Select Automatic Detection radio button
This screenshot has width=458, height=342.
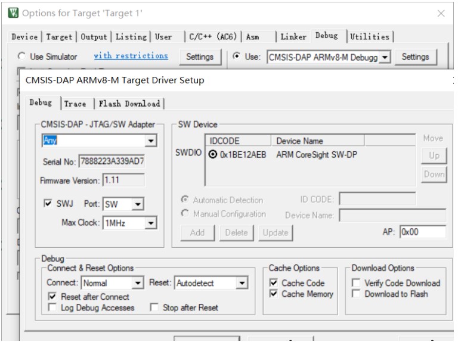click(x=185, y=200)
